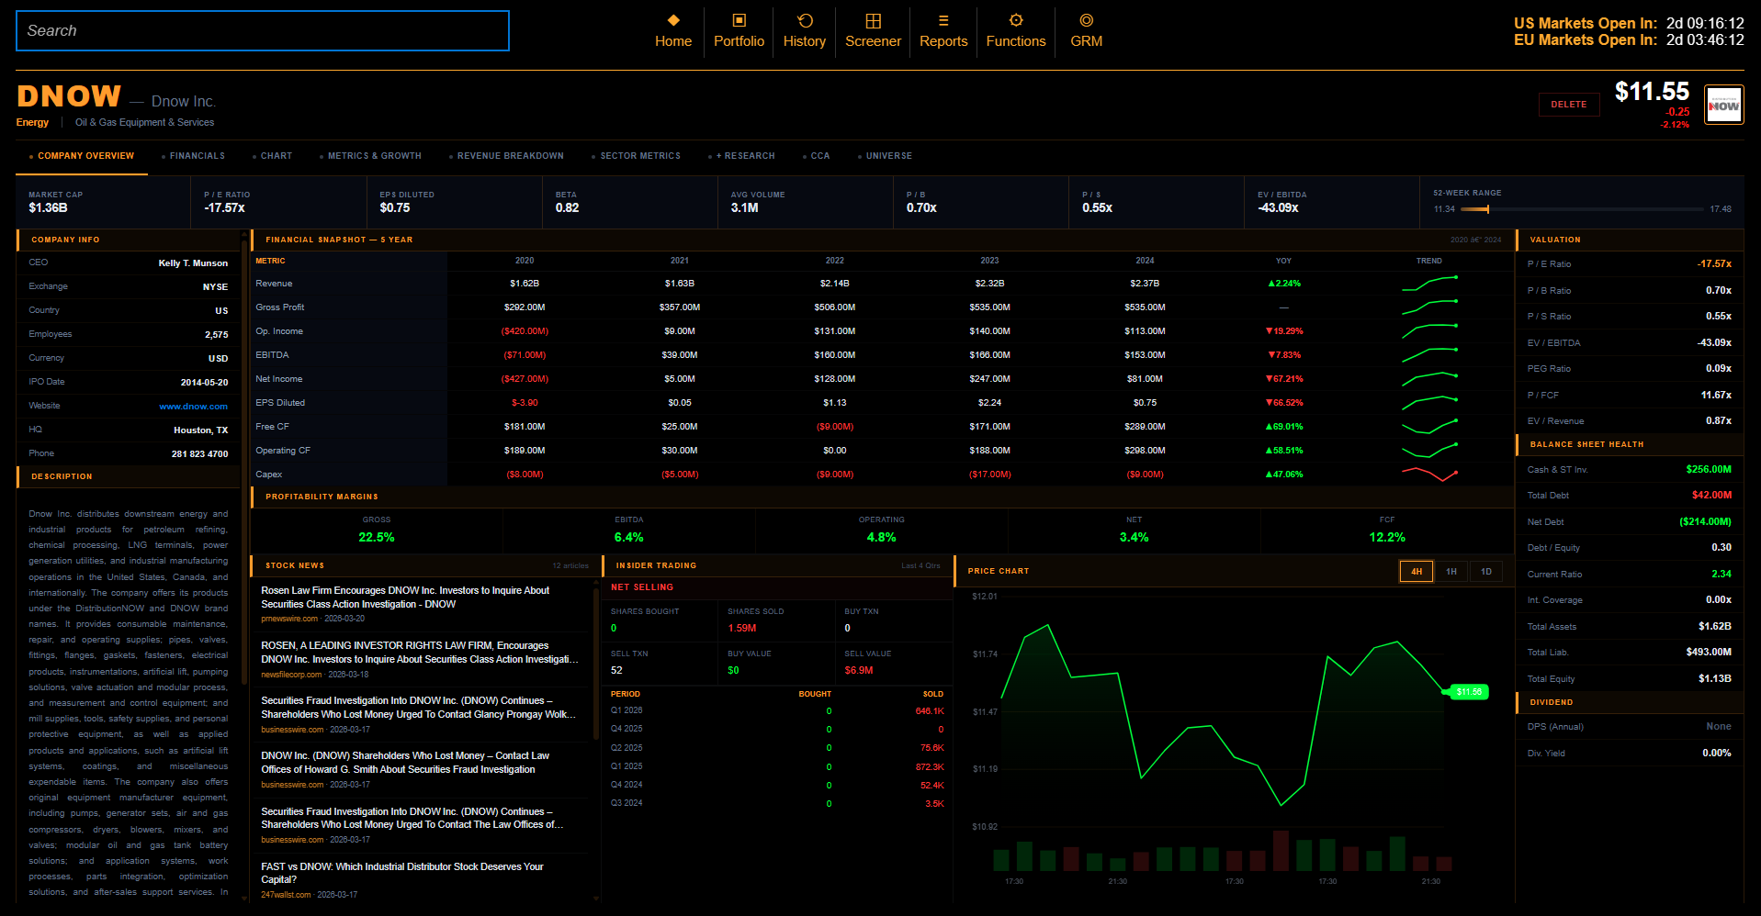Open the Functions gear icon
The width and height of the screenshot is (1761, 916).
(1016, 20)
